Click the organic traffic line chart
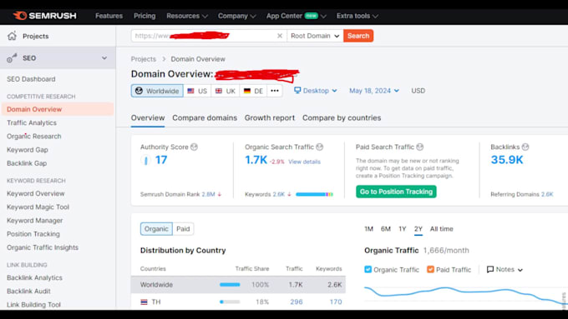568x319 pixels. click(465, 295)
